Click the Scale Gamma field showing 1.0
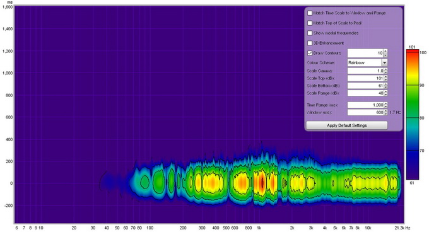Screen dimensions: 429x232 coord(365,71)
